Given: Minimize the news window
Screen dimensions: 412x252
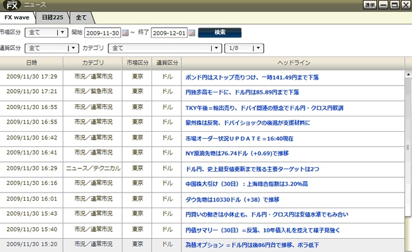Looking at the screenshot, I should point(383,4).
